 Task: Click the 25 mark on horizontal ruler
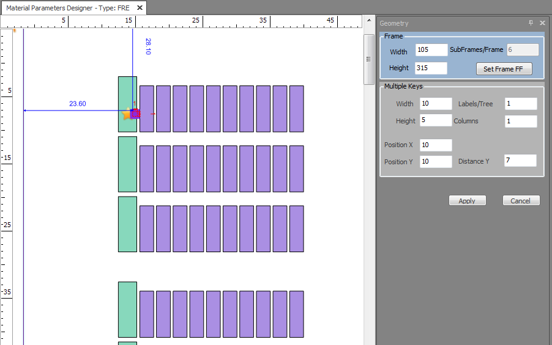[x=196, y=20]
